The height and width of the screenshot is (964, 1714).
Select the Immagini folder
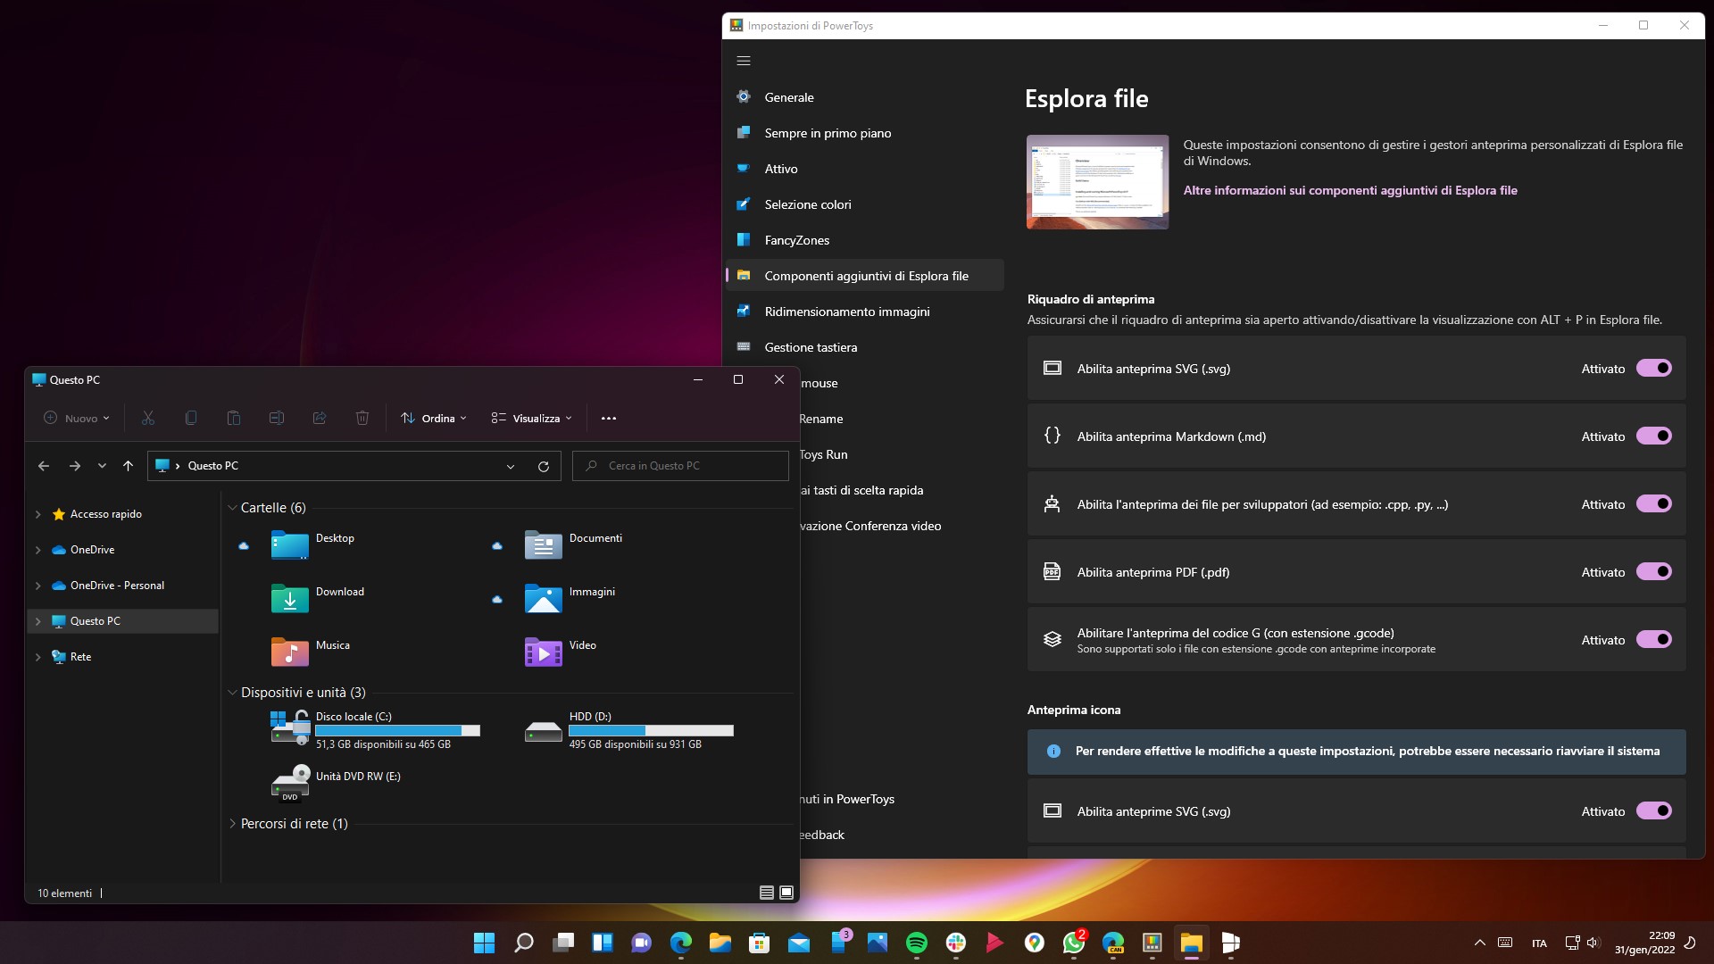[570, 598]
